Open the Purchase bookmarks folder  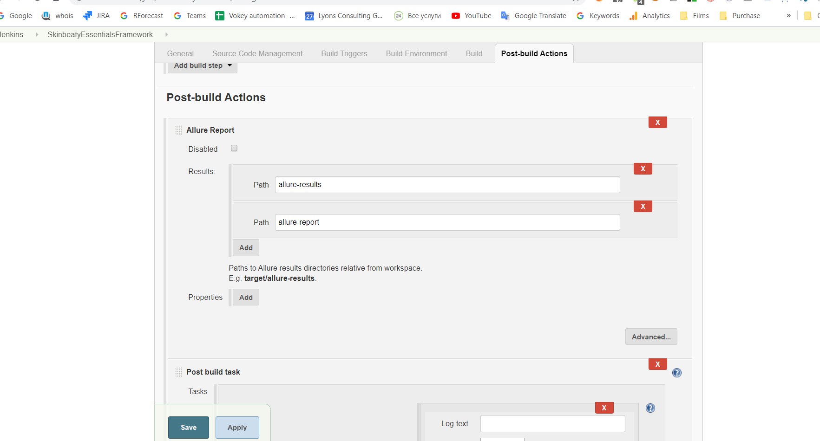(x=740, y=16)
